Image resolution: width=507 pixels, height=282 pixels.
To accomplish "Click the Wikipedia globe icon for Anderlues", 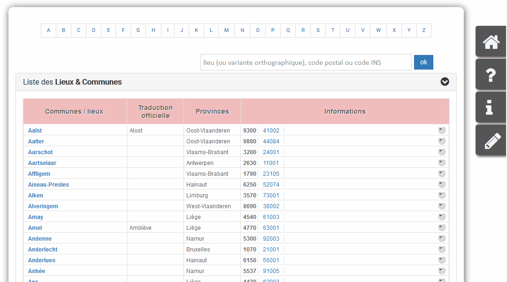I will click(442, 260).
